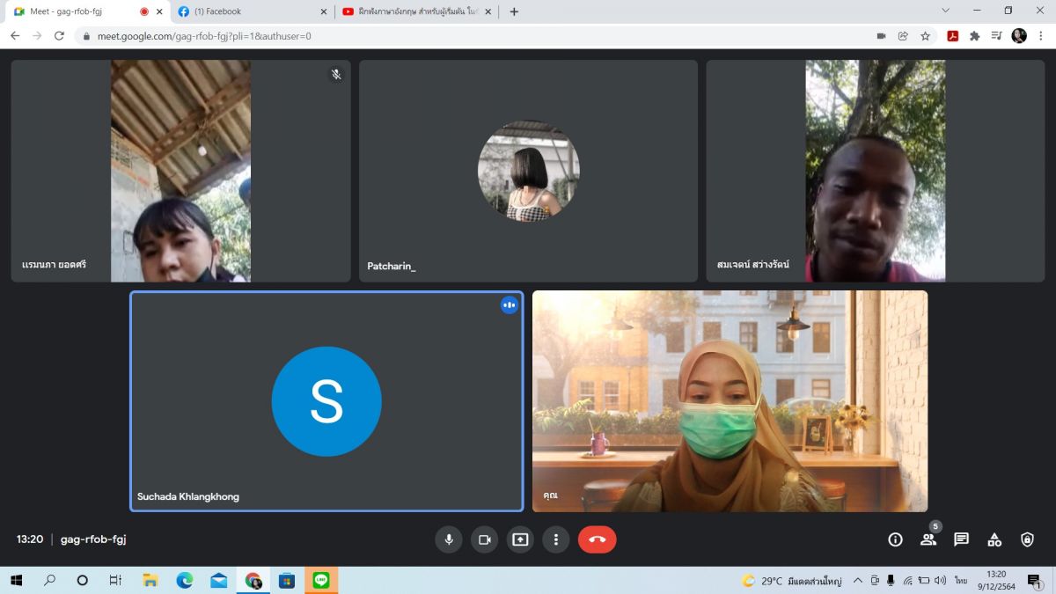1056x594 pixels.
Task: Turn off the camera in Meet
Action: (x=484, y=539)
